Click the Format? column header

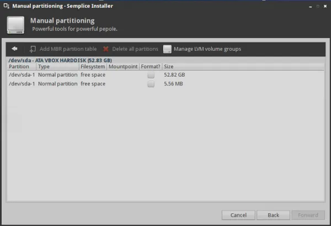[151, 67]
